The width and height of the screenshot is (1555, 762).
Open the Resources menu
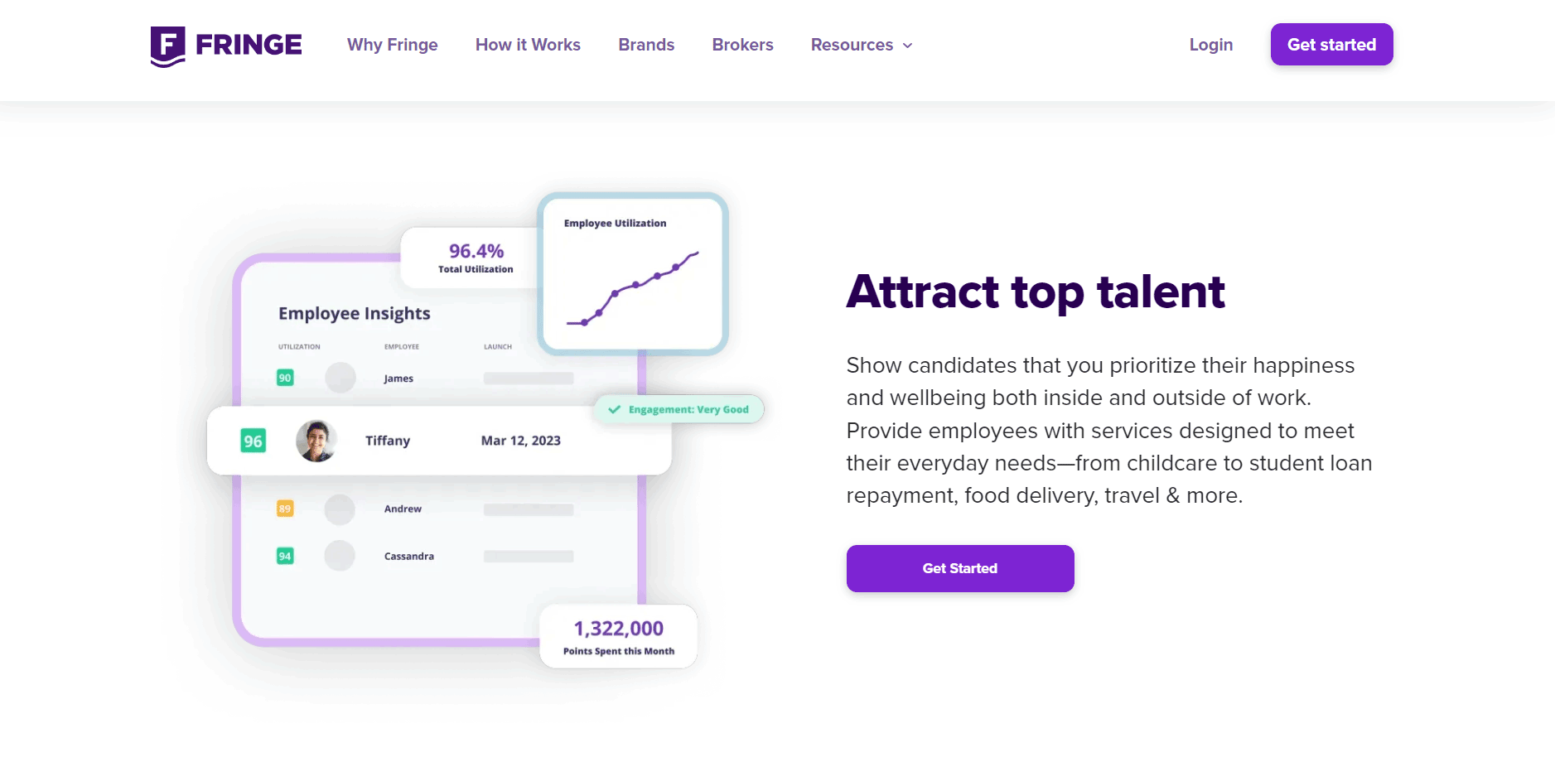coord(862,45)
